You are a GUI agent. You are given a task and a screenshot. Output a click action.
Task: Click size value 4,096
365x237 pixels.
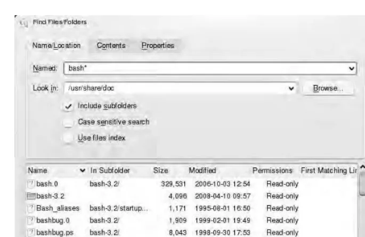pos(177,196)
